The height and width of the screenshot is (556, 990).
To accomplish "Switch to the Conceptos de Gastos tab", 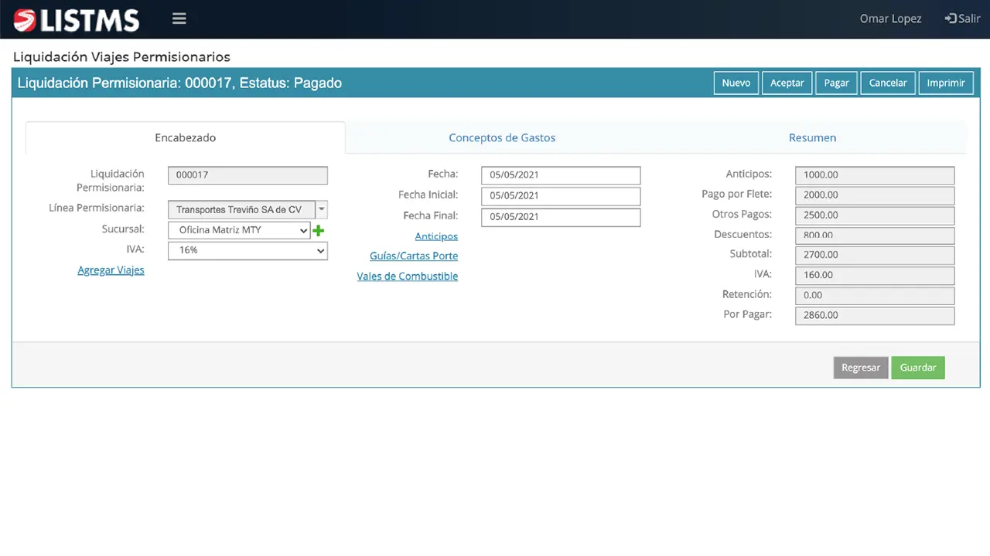I will (502, 137).
